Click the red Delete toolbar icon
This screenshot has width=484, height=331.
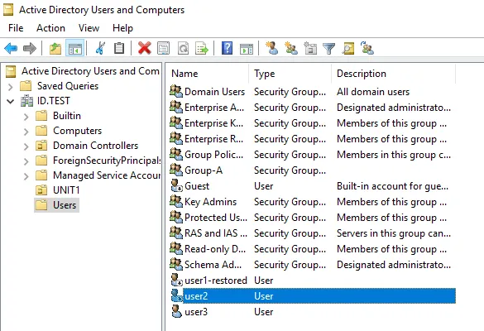tap(144, 48)
